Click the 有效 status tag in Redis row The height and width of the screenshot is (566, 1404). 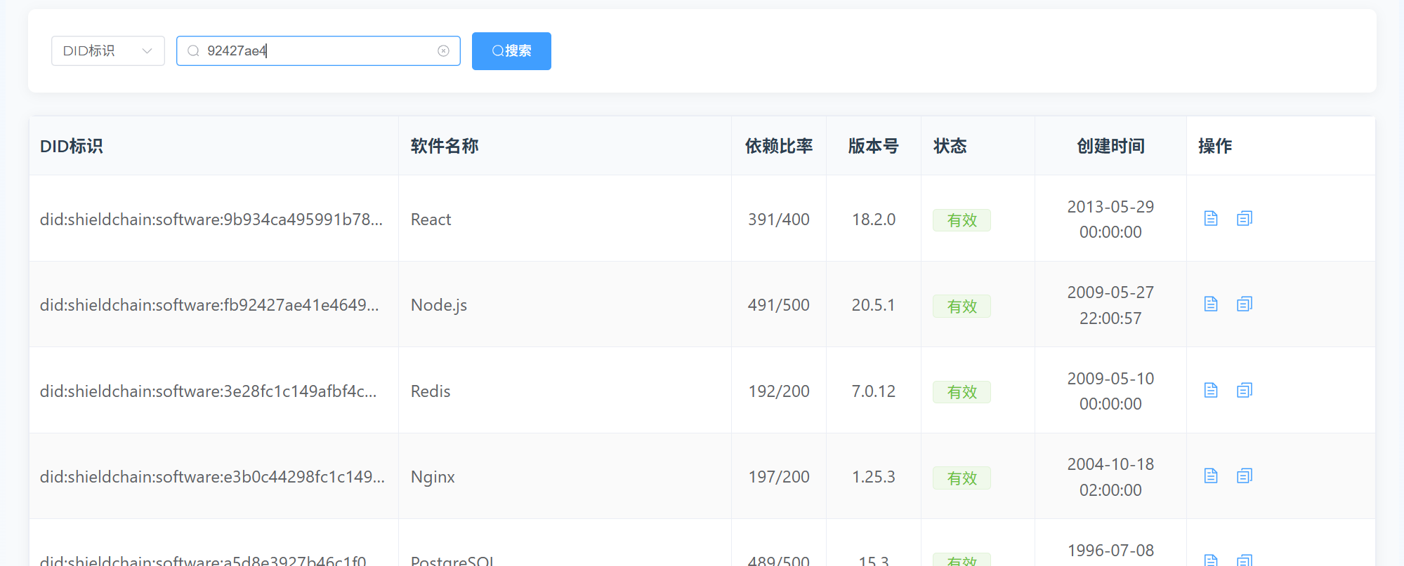(x=962, y=392)
